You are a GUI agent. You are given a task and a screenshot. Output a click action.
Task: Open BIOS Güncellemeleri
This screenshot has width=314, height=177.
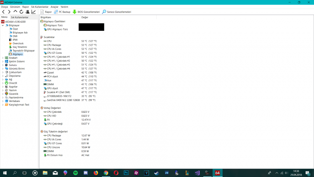pos(86,12)
